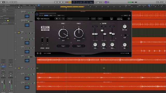The image size is (166, 93).
Task: Click the add track plus button
Action: [16, 7]
